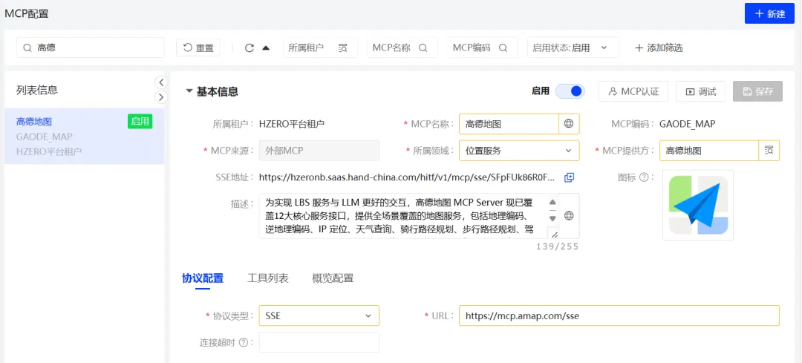
Task: Open the 启用状态 filter dropdown
Action: (573, 48)
